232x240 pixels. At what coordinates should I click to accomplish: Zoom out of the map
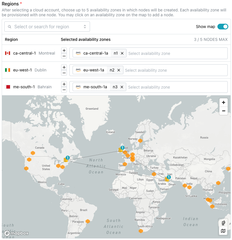[223, 110]
